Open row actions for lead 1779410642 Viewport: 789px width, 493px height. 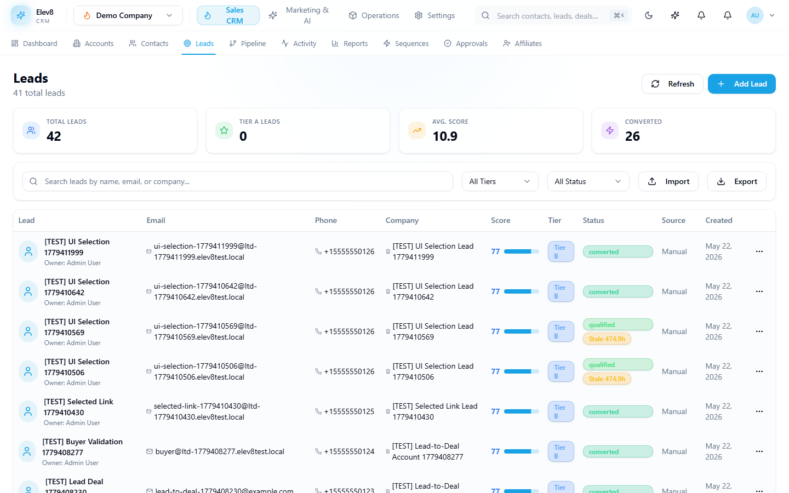pos(759,291)
